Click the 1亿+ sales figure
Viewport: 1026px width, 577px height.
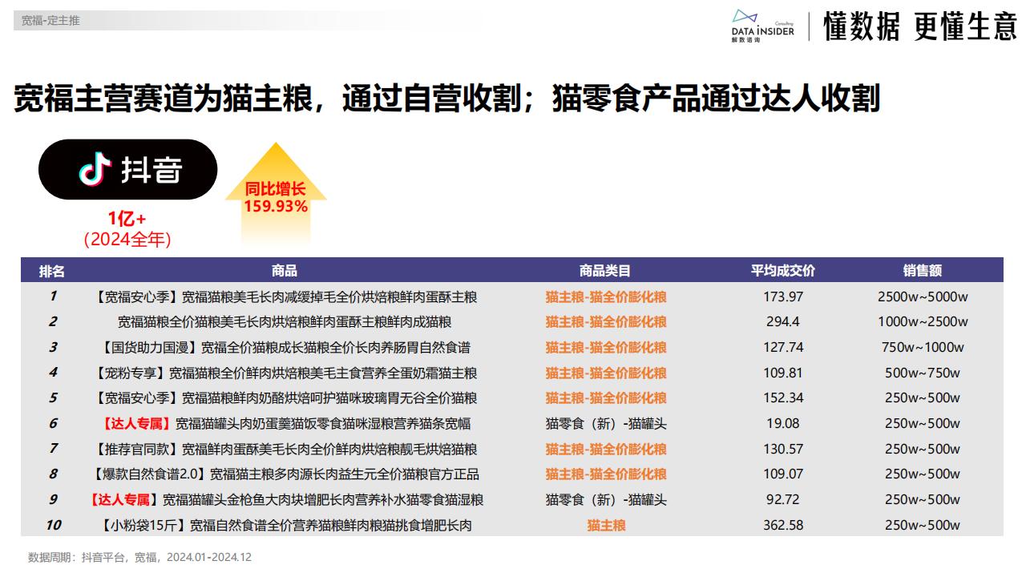127,219
